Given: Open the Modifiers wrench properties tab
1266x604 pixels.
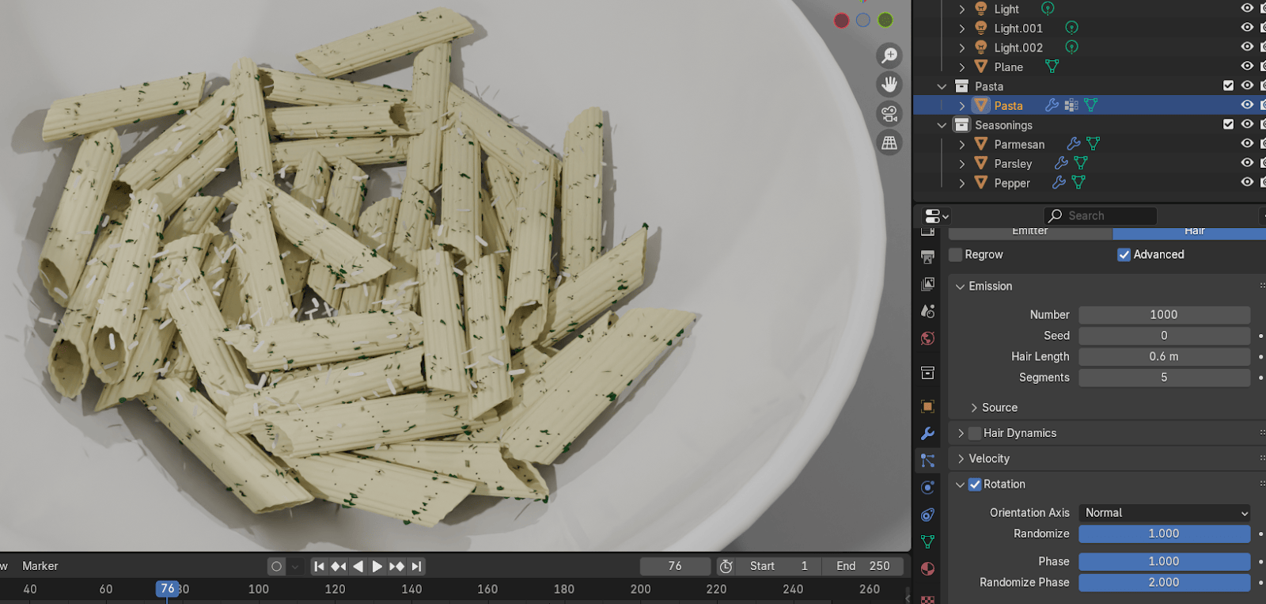Looking at the screenshot, I should tap(928, 434).
